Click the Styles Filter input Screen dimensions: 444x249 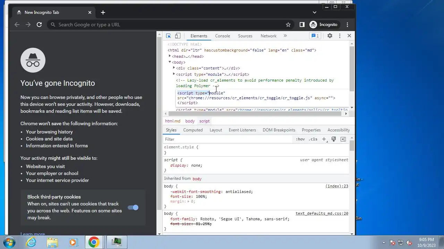pos(228,139)
